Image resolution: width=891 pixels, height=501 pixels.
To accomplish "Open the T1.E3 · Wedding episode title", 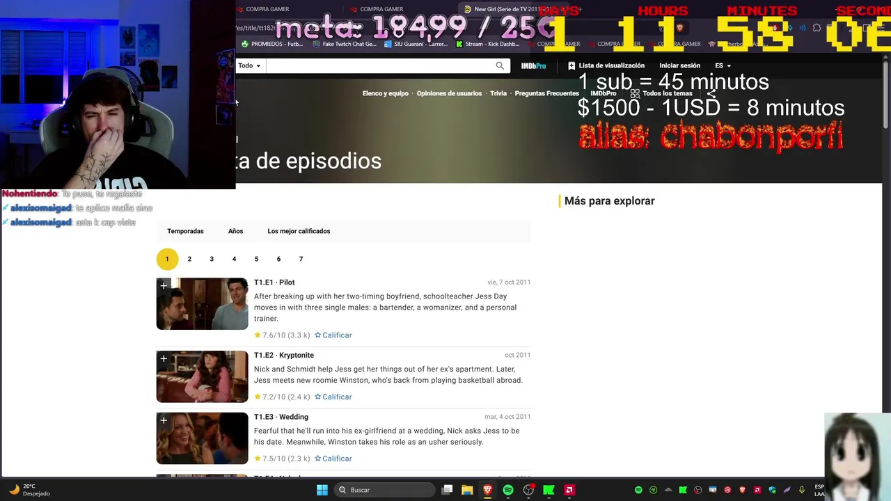I will pyautogui.click(x=281, y=417).
